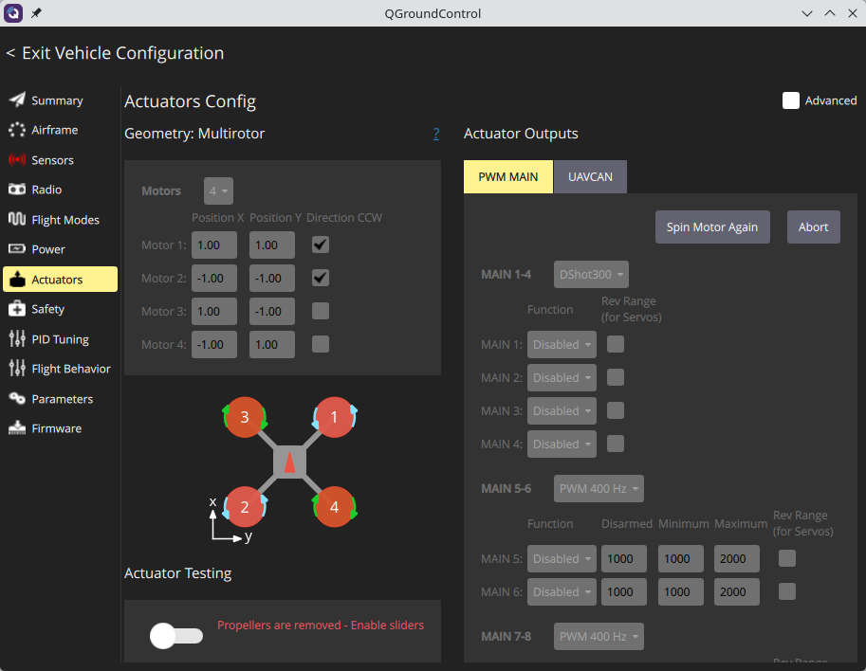This screenshot has height=671, width=866.
Task: Toggle the propellers removed enable-sliders switch
Action: pyautogui.click(x=176, y=635)
